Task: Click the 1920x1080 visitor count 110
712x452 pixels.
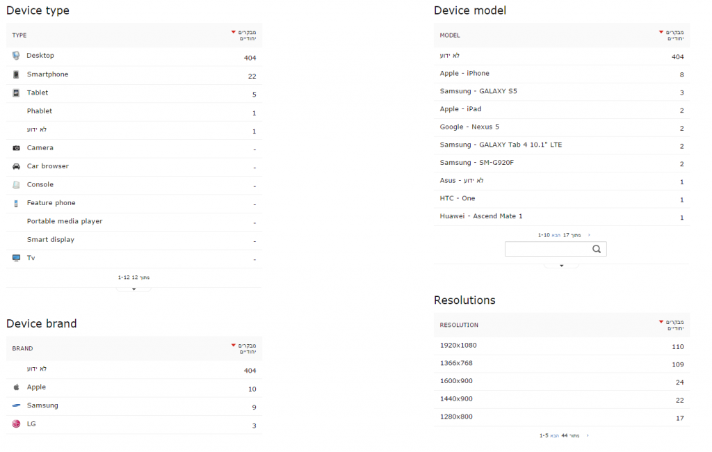Action: (x=678, y=346)
